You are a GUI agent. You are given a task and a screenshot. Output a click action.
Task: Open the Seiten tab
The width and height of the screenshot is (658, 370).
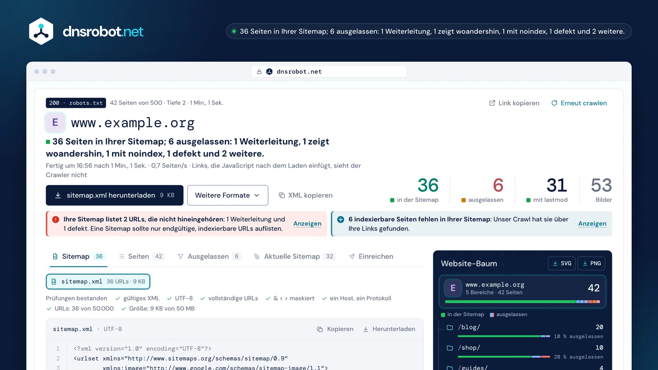pos(141,257)
